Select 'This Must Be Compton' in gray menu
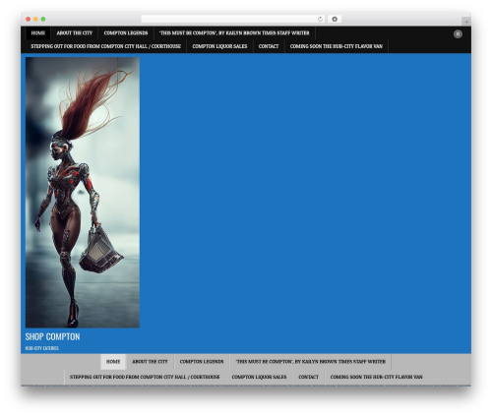Viewport: 492px width, 416px height. [311, 362]
